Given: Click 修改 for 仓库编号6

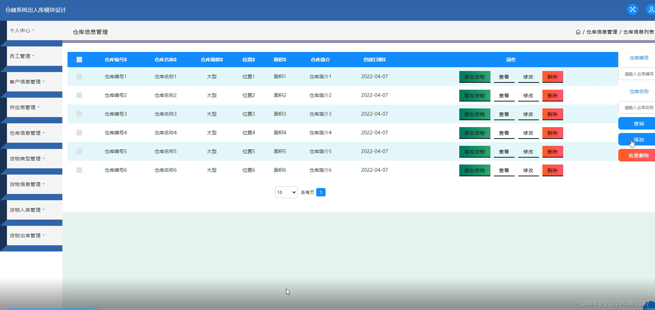Looking at the screenshot, I should click(528, 170).
